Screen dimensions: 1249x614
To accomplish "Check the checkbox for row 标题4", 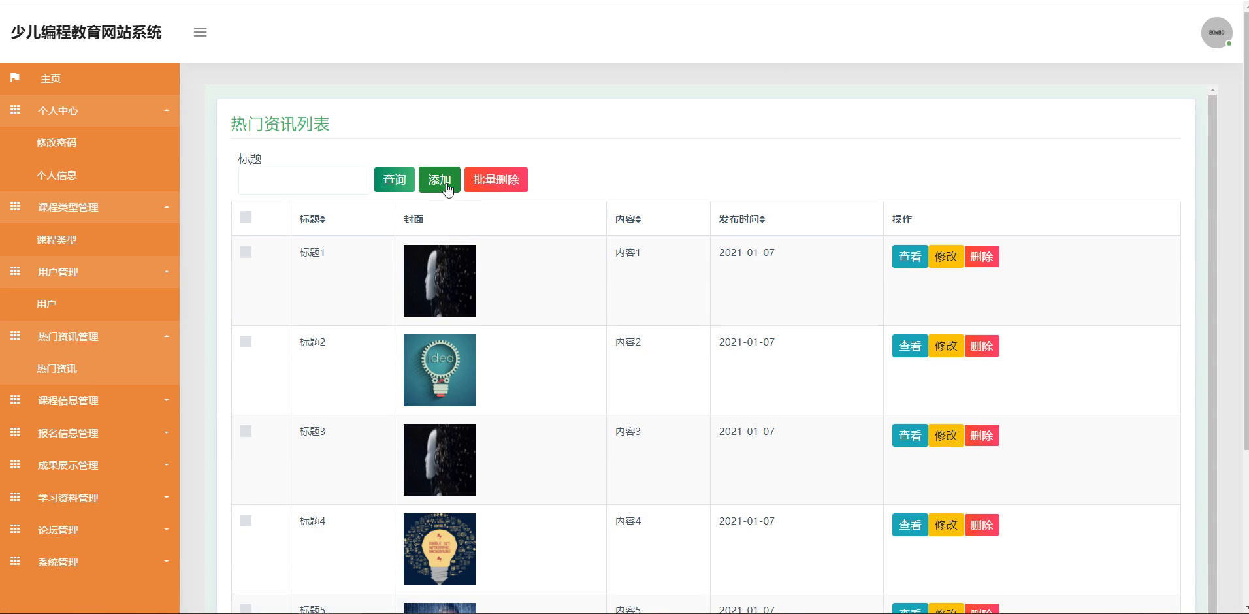I will click(246, 521).
